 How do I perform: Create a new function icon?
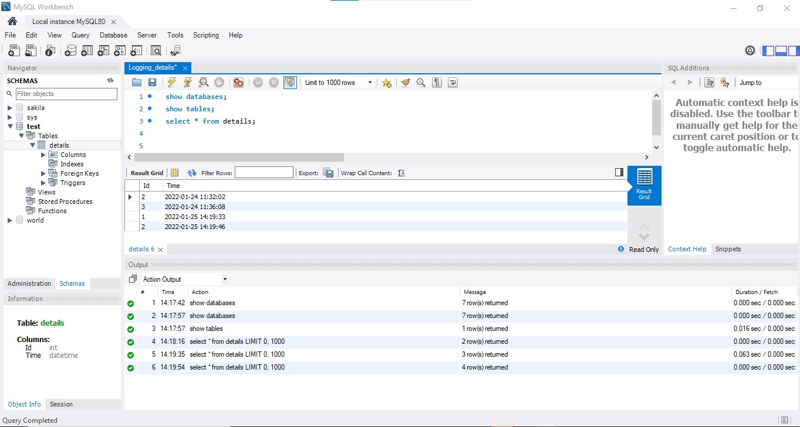(x=136, y=51)
